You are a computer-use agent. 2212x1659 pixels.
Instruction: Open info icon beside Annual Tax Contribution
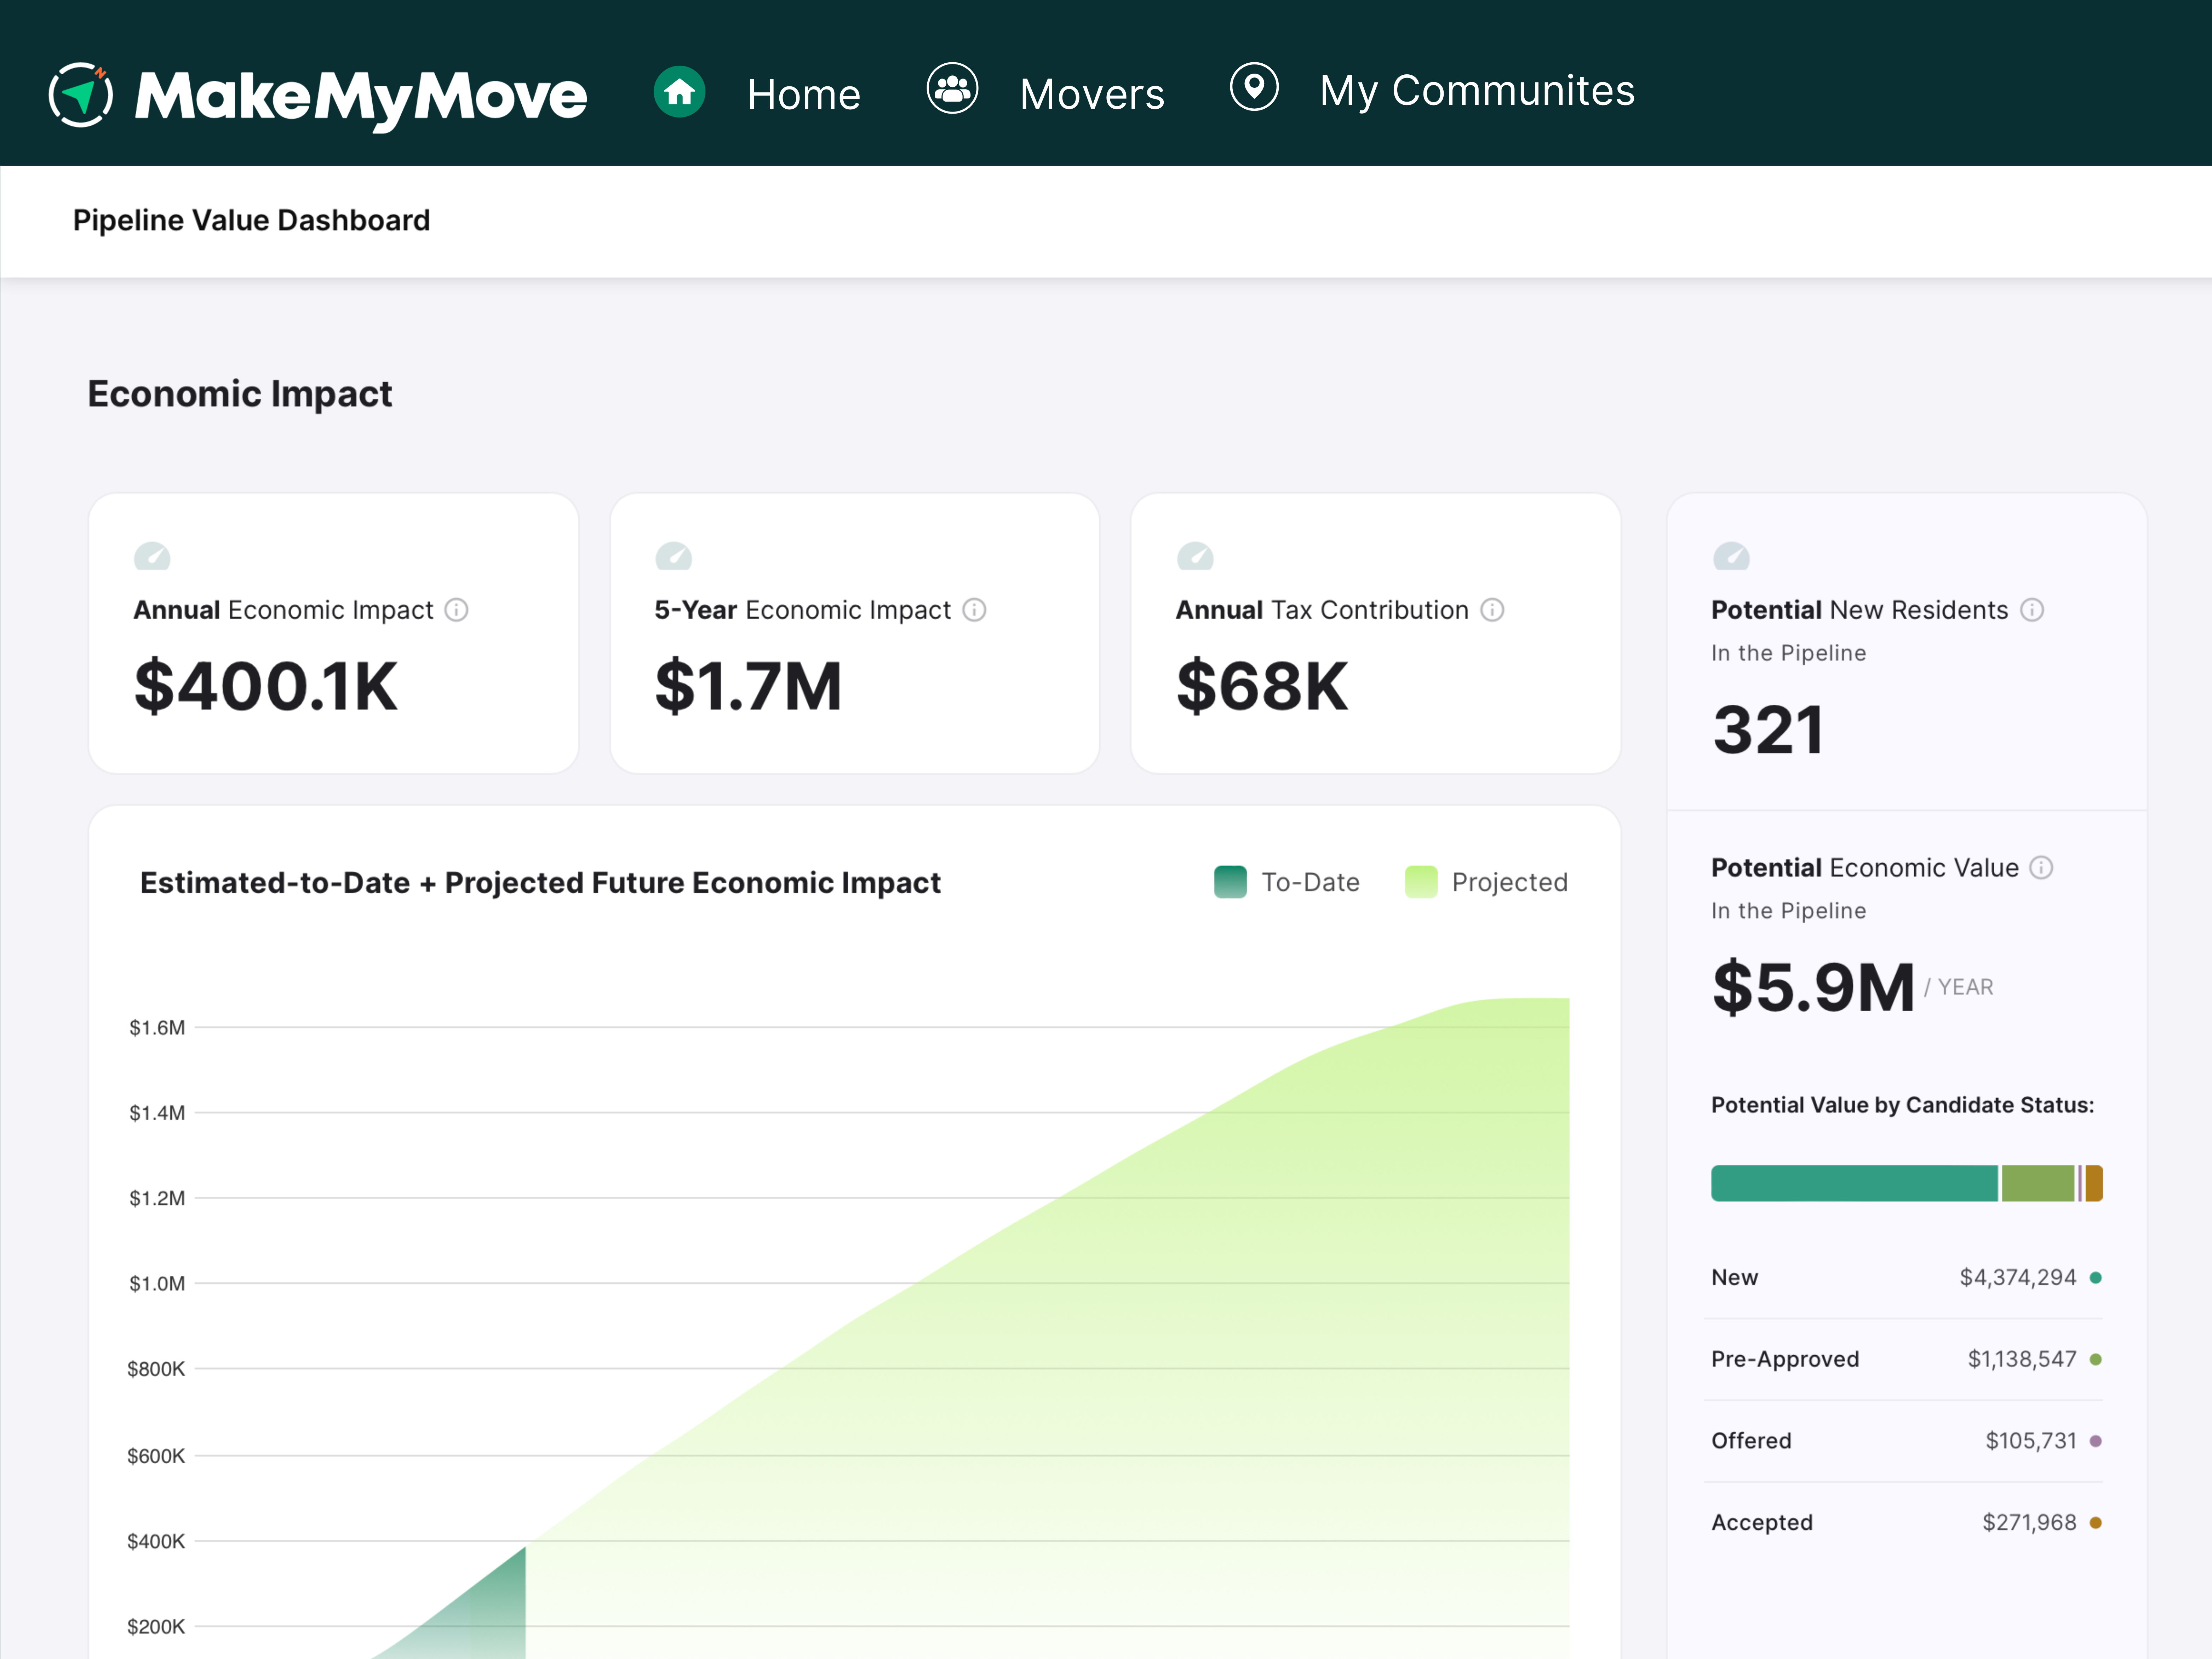[1492, 610]
